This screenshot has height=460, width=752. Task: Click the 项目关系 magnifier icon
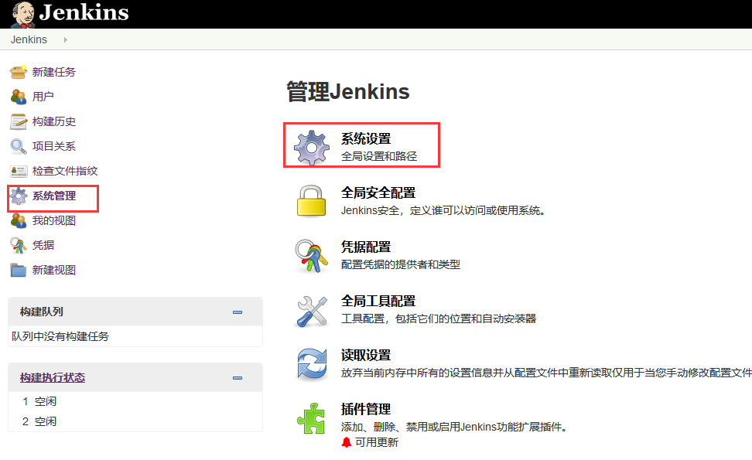19,146
